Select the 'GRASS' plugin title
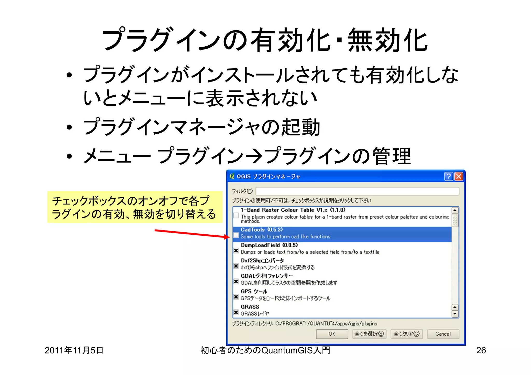Viewport: 531px width, 375px height. [250, 307]
